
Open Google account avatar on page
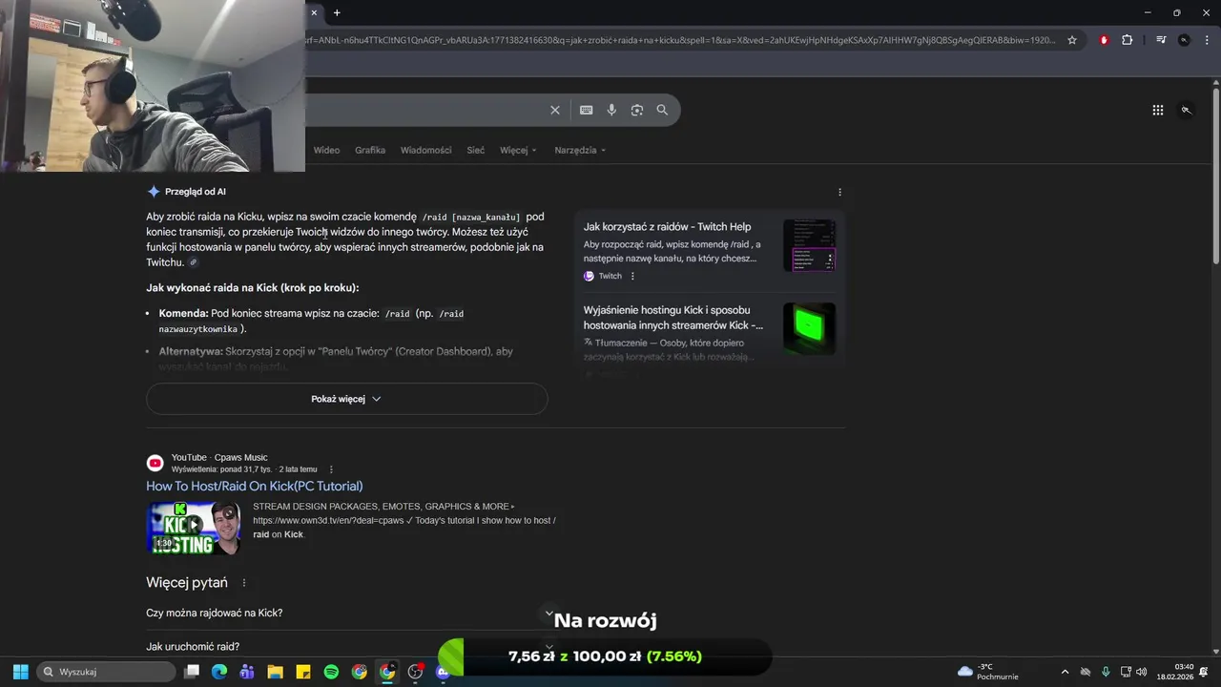1187,110
